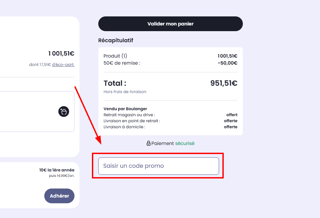Select the Produit (1) line label

pos(115,56)
